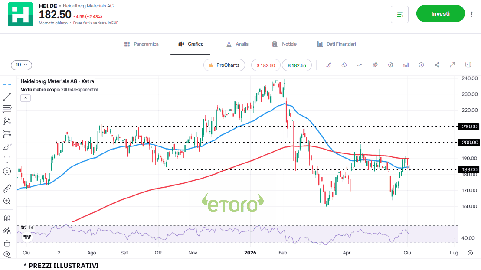Open the indicators line icon
Screen dimensions: 481x270
pyautogui.click(x=360, y=65)
